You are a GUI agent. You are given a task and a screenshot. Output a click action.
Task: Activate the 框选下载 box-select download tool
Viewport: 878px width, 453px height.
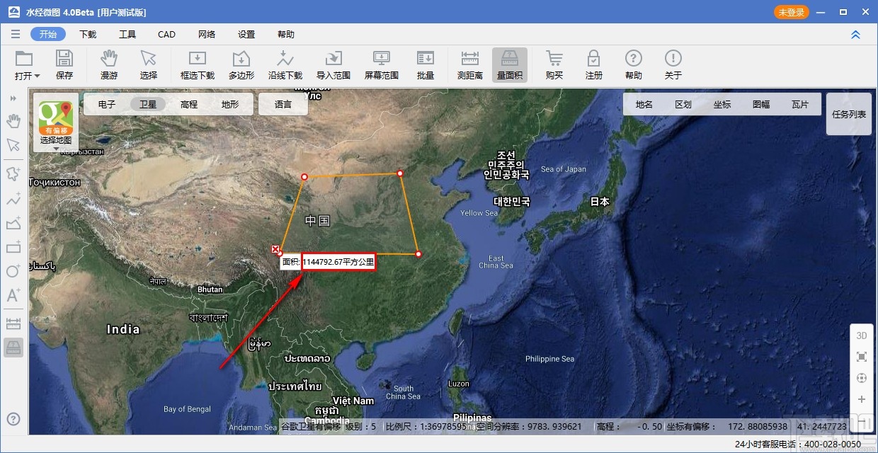click(x=198, y=64)
